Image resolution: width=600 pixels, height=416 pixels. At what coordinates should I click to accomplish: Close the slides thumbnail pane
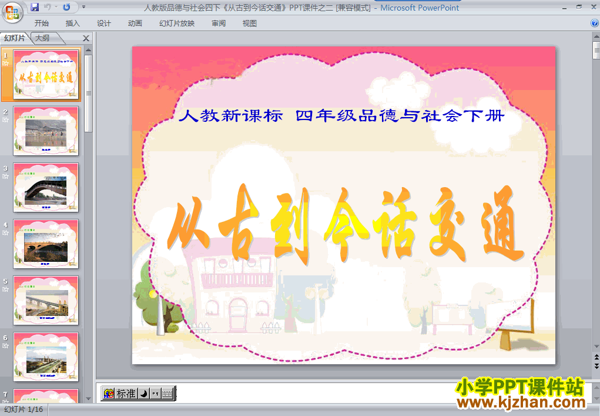(x=86, y=38)
